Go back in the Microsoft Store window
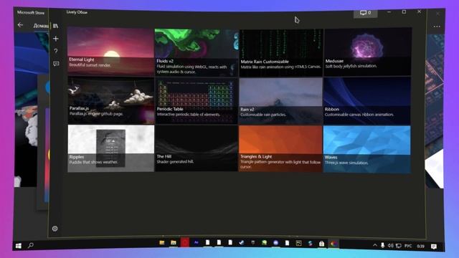459x258 pixels. [x=20, y=25]
